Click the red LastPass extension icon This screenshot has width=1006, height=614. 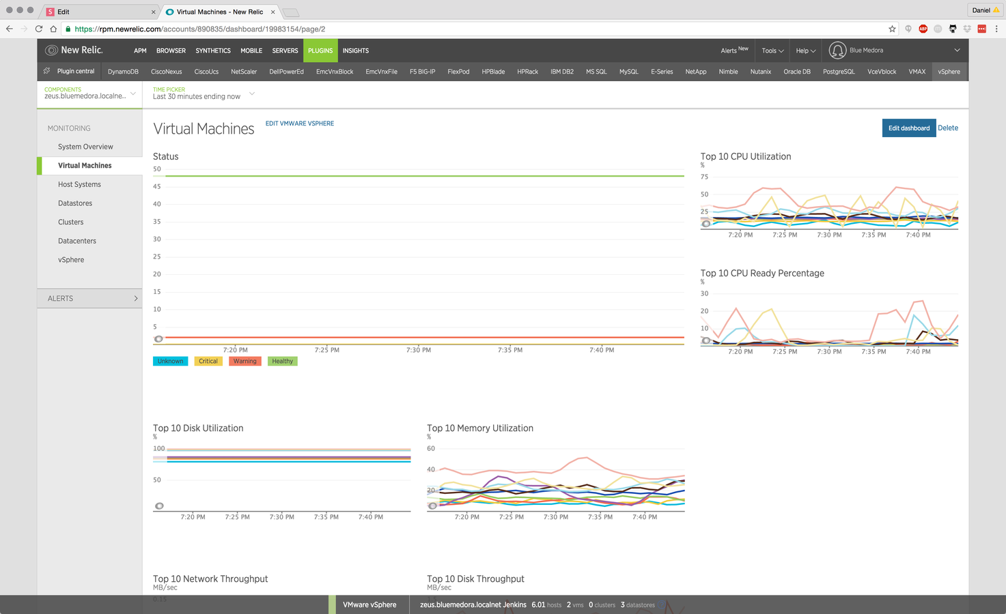click(981, 29)
